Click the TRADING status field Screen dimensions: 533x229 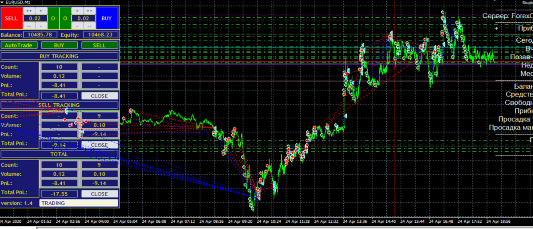[79, 203]
